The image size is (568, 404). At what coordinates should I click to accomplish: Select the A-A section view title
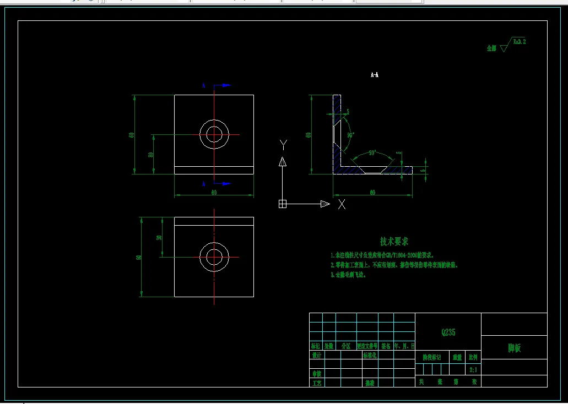click(x=375, y=75)
